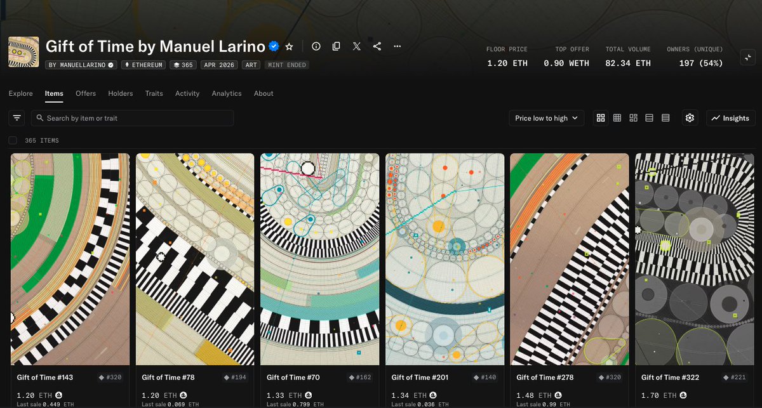This screenshot has height=408, width=762.
Task: Click the ETHEREUM chain tag
Action: click(x=144, y=65)
